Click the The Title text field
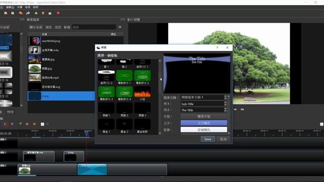This screenshot has height=182, width=324. click(x=202, y=110)
